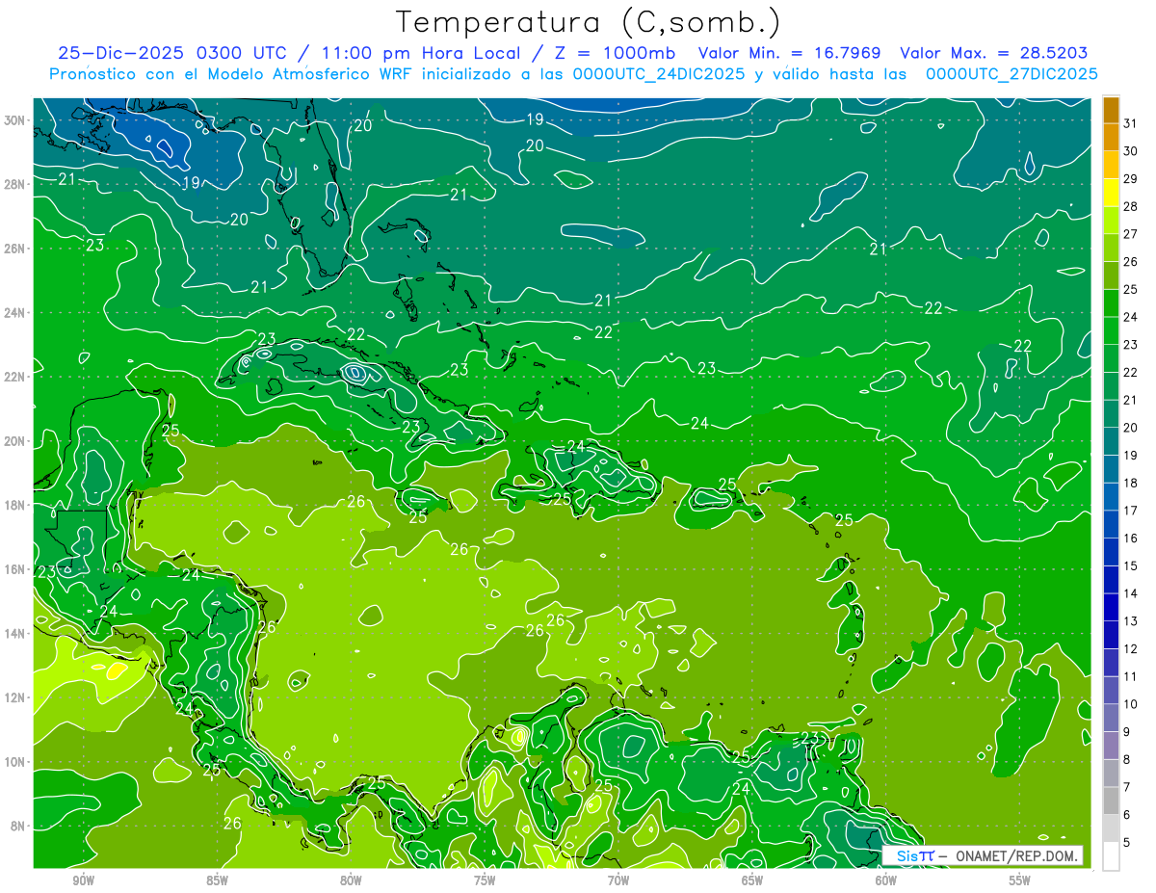This screenshot has height=893, width=1156.
Task: Click colorbar legend value 31
Action: (1131, 123)
